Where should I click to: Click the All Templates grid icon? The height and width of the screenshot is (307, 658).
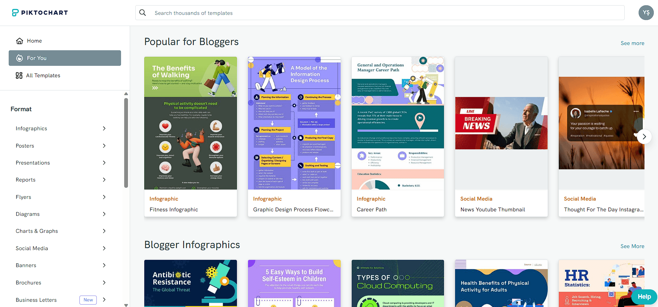(x=19, y=76)
